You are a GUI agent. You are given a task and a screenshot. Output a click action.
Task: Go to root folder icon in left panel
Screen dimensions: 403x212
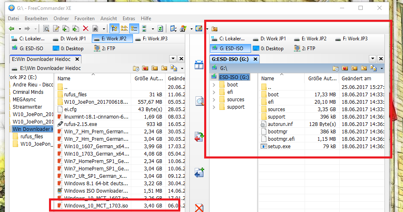click(164, 68)
